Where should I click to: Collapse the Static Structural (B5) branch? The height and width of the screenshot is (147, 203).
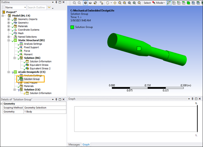pos(9,40)
